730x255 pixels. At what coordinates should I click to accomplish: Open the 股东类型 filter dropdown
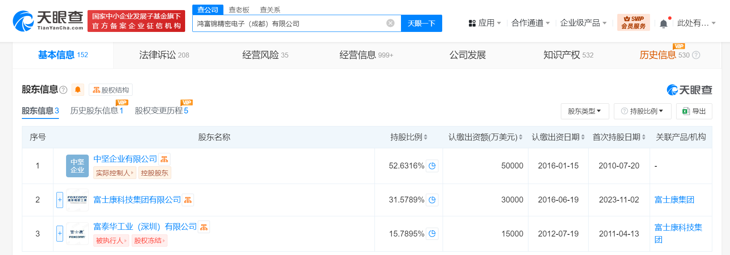[x=584, y=111]
